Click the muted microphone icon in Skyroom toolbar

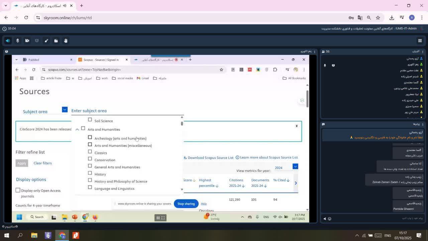tap(18, 41)
